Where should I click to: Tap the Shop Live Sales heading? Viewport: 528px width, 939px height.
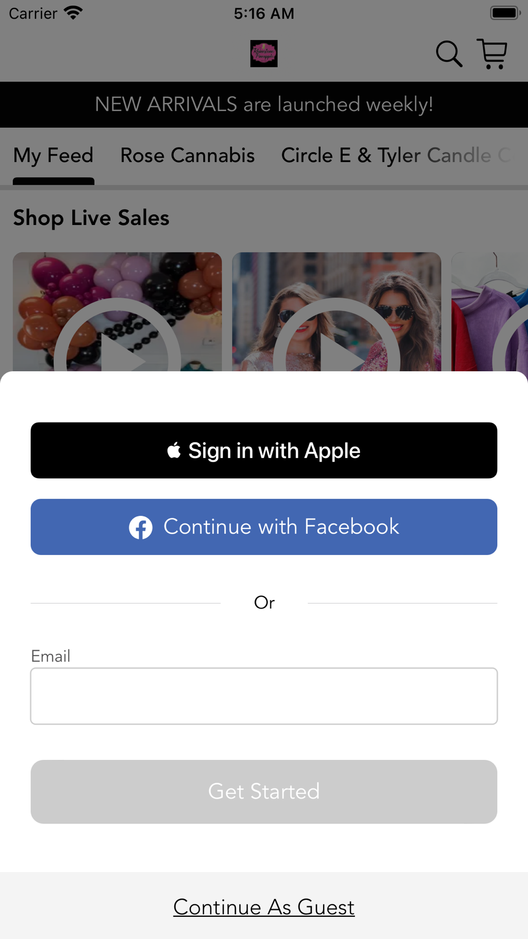click(x=91, y=218)
